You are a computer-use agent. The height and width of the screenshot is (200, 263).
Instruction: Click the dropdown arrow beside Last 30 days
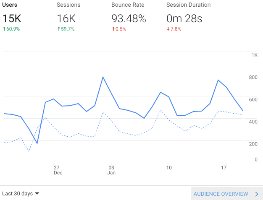(x=37, y=194)
